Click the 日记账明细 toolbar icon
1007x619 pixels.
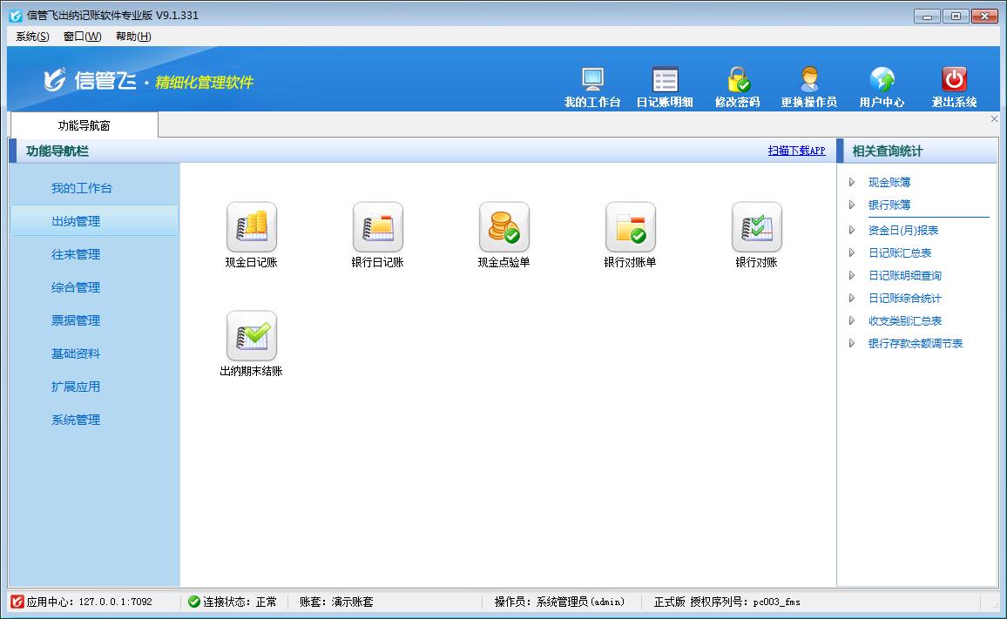click(665, 81)
